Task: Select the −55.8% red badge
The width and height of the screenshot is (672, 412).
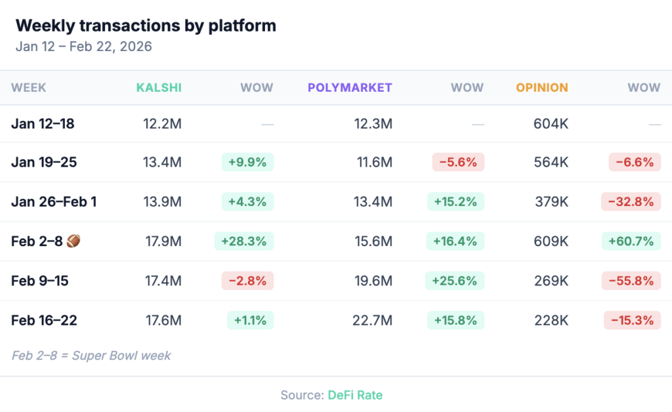Action: pyautogui.click(x=631, y=281)
